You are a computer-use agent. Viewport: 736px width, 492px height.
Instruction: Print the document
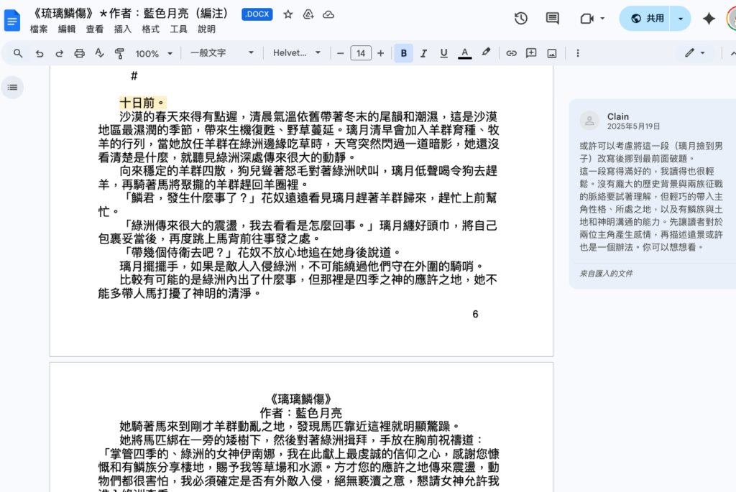coord(79,53)
